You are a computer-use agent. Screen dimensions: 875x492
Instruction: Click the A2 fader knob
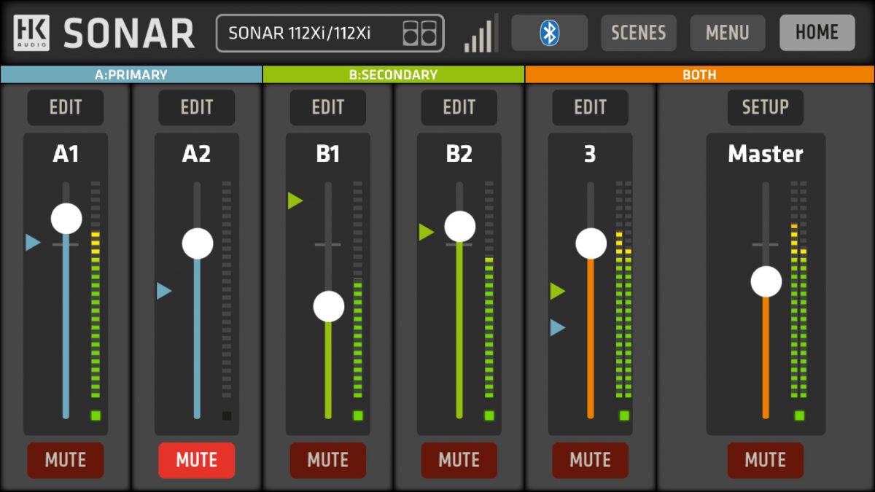[198, 243]
